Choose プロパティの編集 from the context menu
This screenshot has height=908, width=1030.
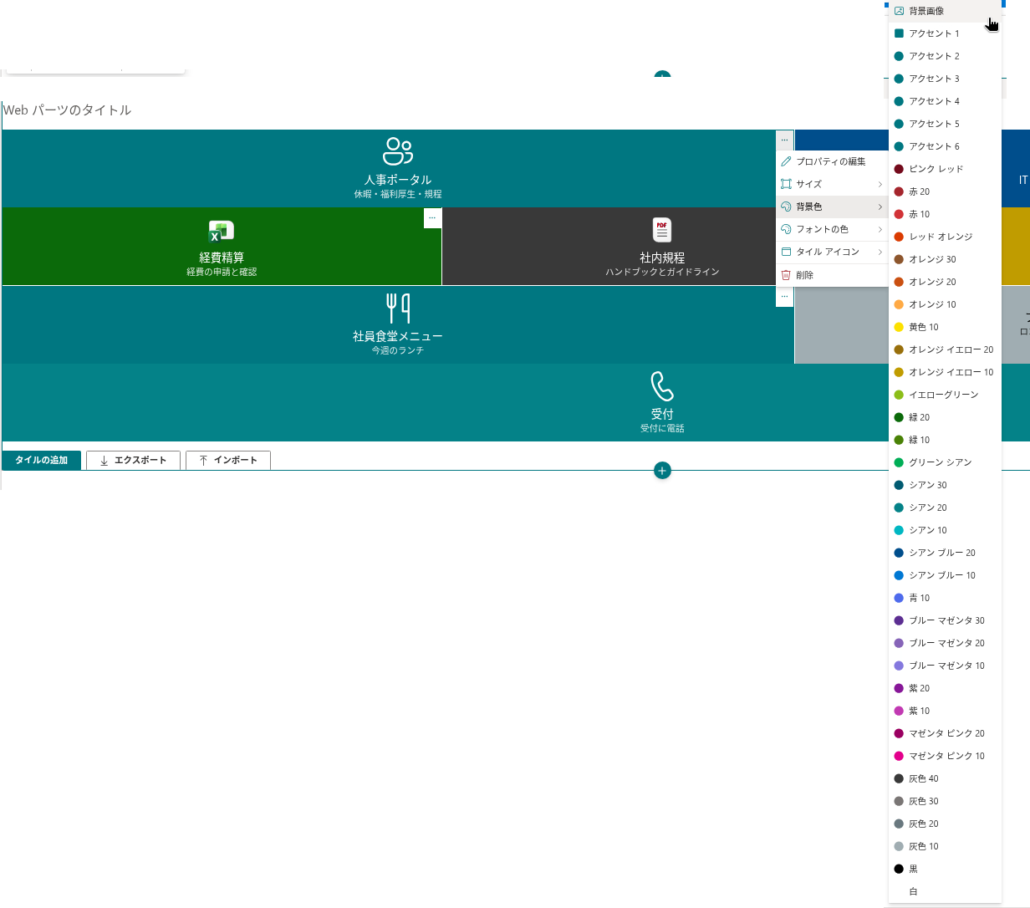tap(832, 161)
